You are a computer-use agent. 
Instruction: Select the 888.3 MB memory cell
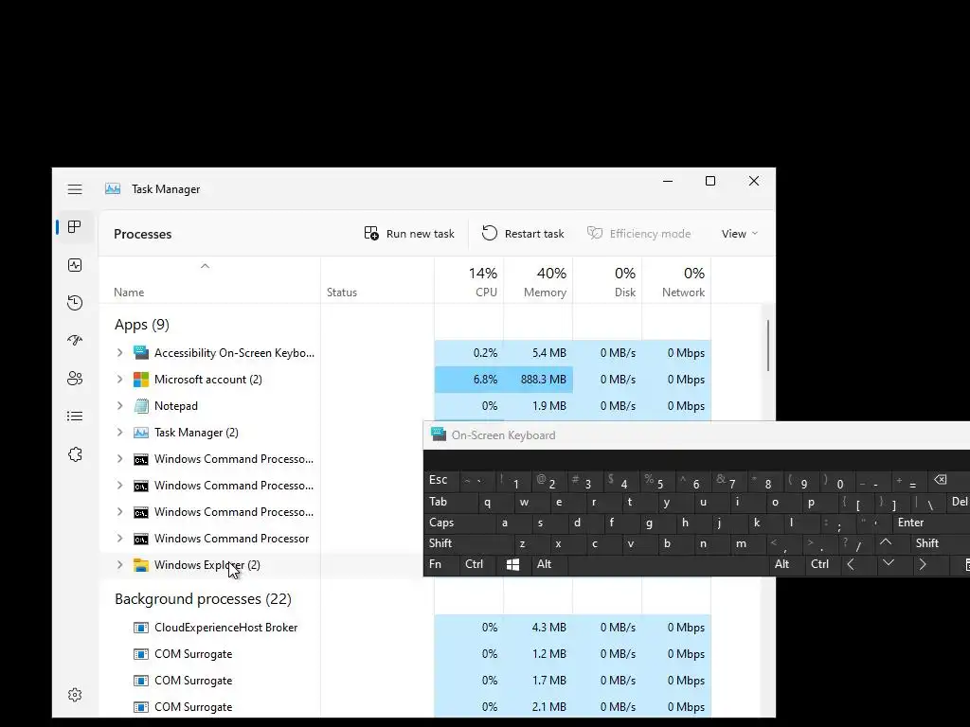(538, 380)
